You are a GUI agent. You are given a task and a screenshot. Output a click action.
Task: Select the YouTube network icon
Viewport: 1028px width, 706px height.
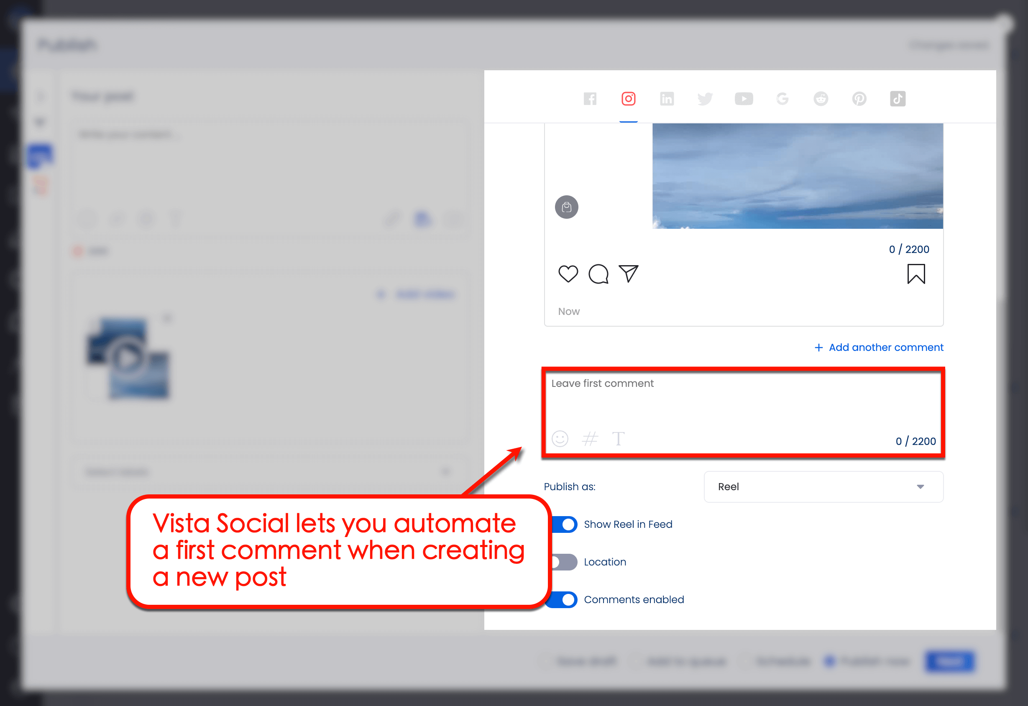pos(744,99)
